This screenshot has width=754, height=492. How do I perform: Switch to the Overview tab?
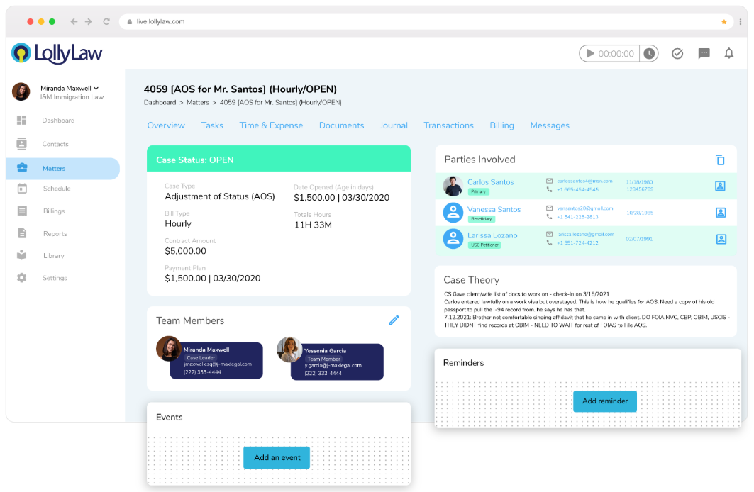click(166, 125)
